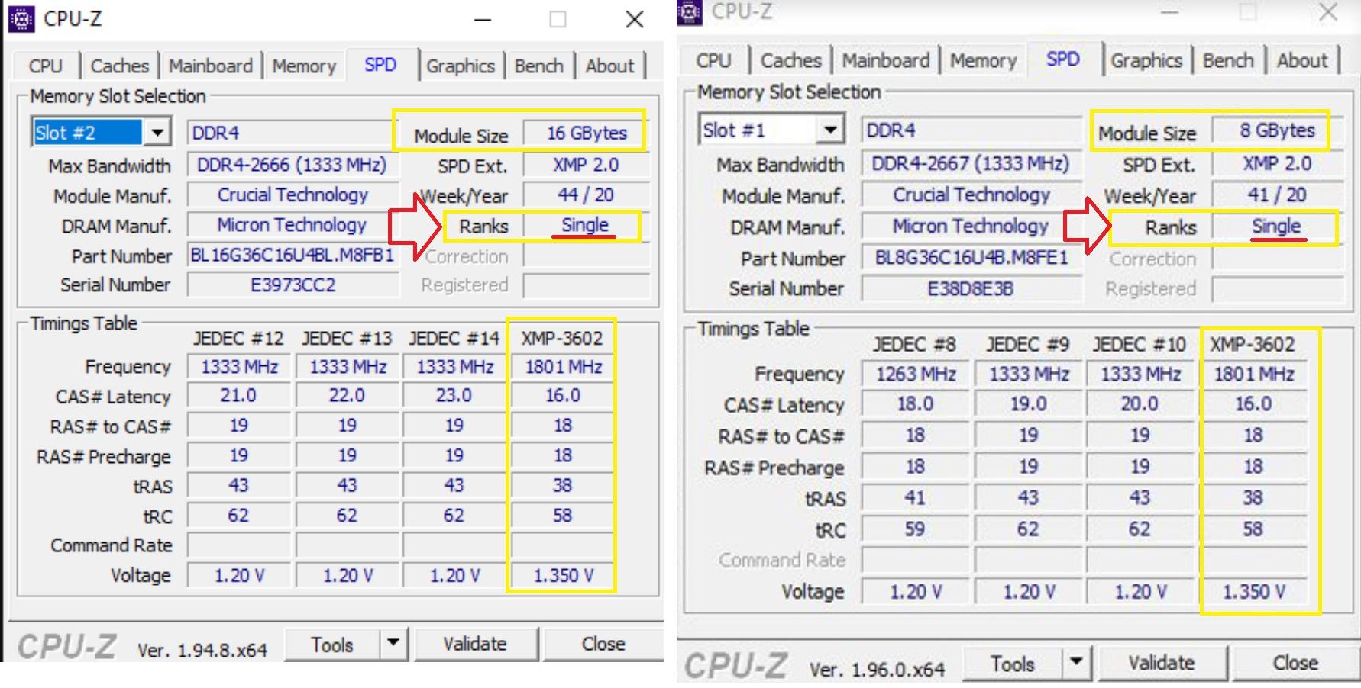Click XMP 2.0 value in right window

click(x=1278, y=164)
